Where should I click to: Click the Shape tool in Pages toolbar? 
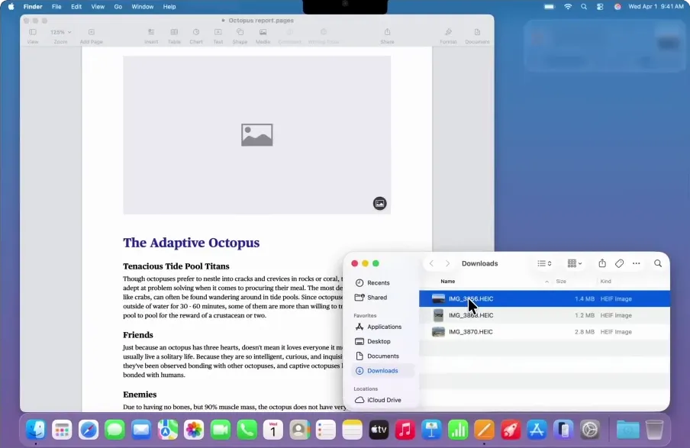pyautogui.click(x=240, y=36)
